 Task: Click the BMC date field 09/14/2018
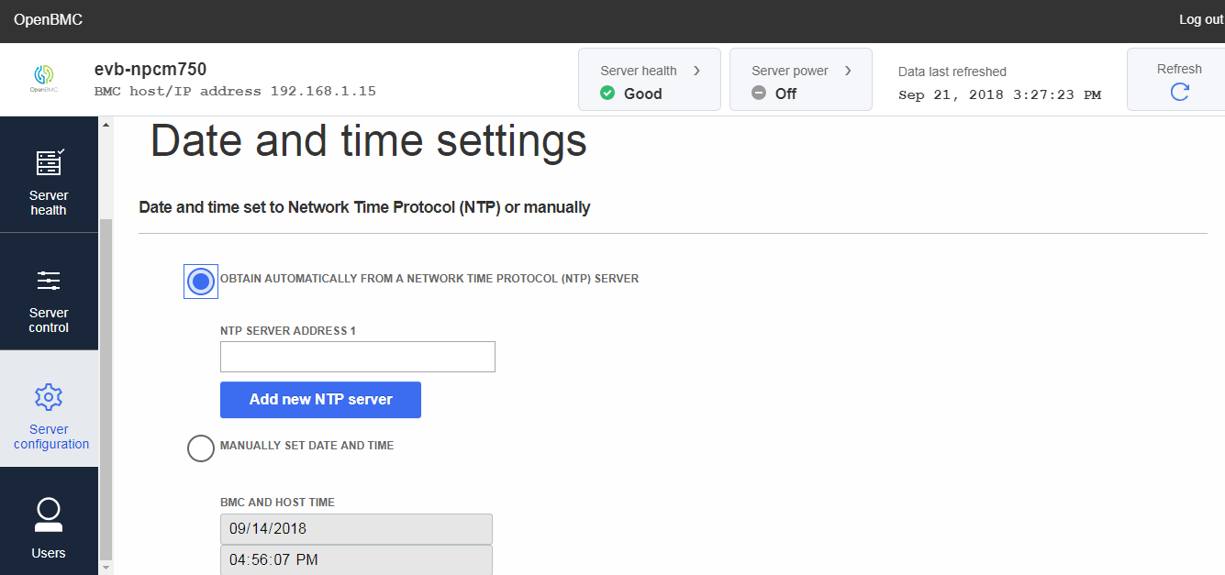point(356,529)
